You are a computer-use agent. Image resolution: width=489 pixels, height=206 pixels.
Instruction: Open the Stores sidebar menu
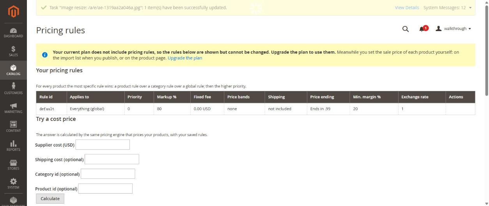pyautogui.click(x=13, y=164)
